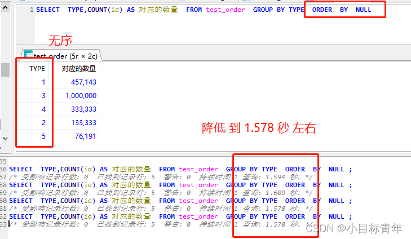Select the cell with value 76,191

click(86, 136)
